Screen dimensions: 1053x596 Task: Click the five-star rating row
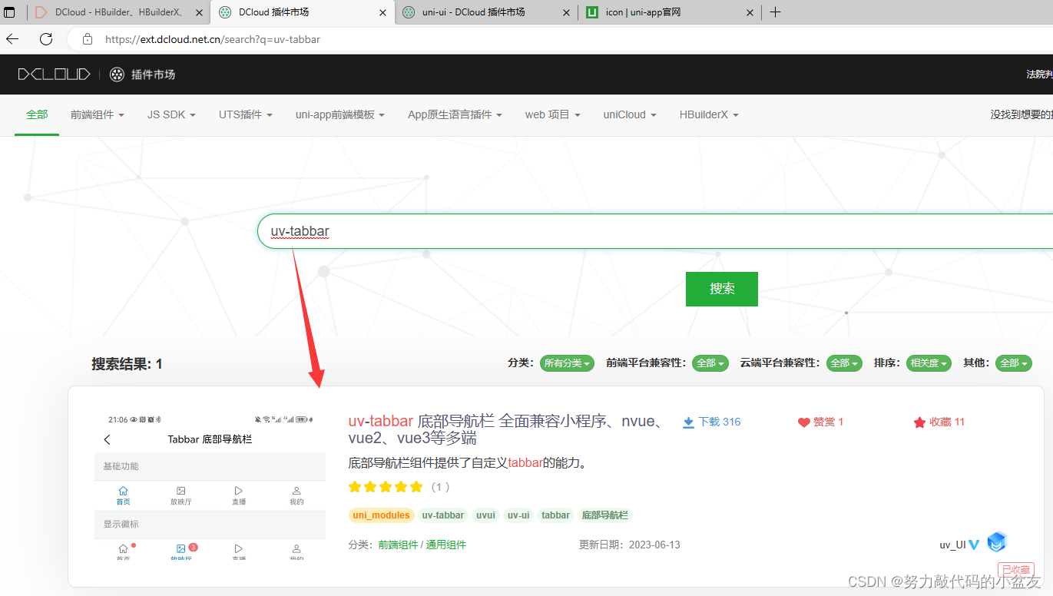(386, 487)
